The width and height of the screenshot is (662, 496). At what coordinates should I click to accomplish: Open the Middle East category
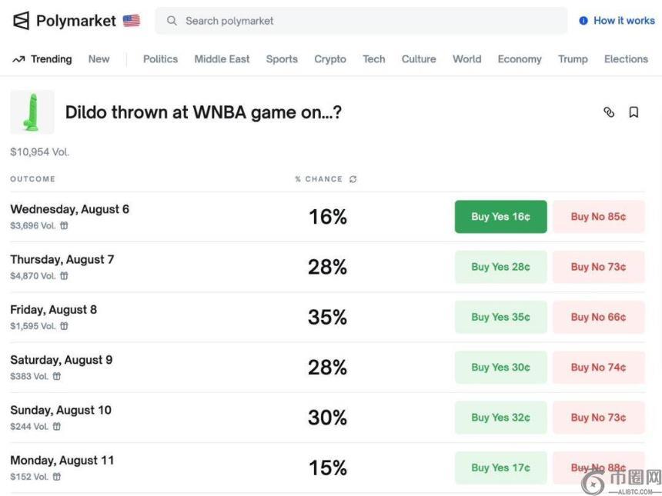click(222, 59)
